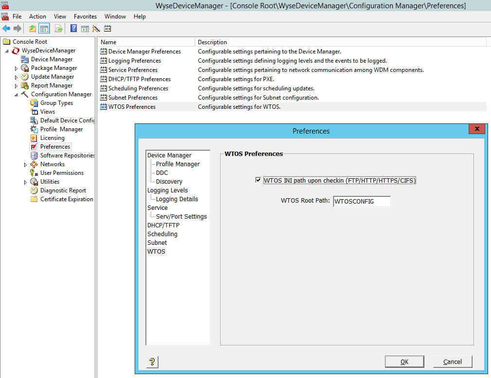Click the Software Repositories database icon
The width and height of the screenshot is (491, 378).
[x=34, y=155]
